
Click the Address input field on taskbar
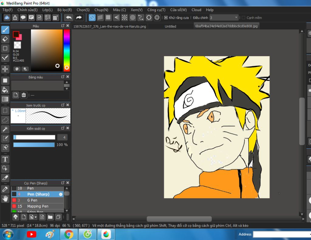282,235
